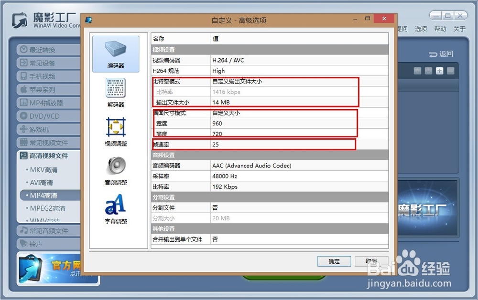The width and height of the screenshot is (478, 300).
Task: Select MP4高清 in the sidebar list
Action: tap(50, 196)
